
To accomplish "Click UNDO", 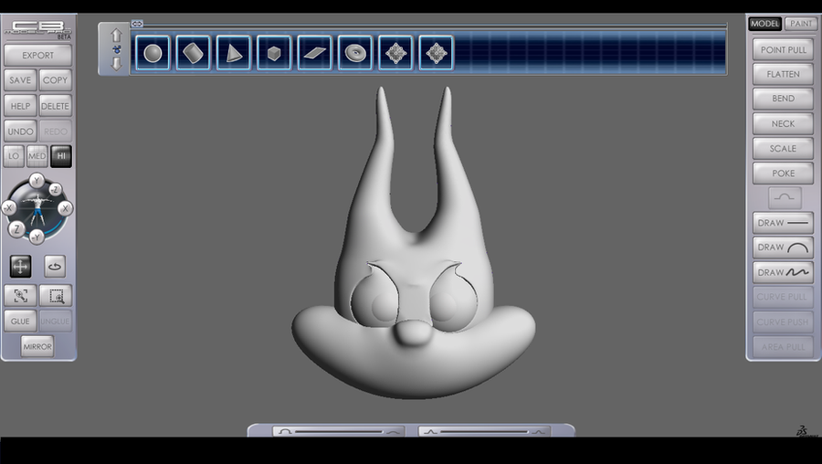I will coord(20,132).
